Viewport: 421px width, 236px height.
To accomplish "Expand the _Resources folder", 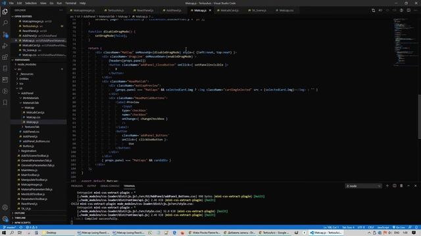I will tap(26, 74).
